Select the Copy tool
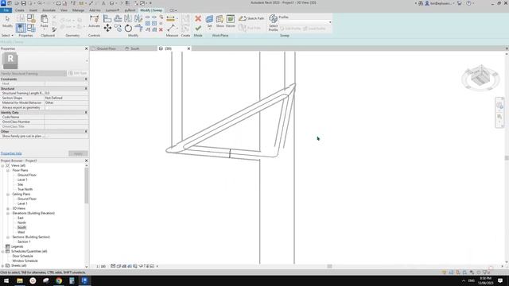Image resolution: width=509 pixels, height=286 pixels. click(x=118, y=29)
